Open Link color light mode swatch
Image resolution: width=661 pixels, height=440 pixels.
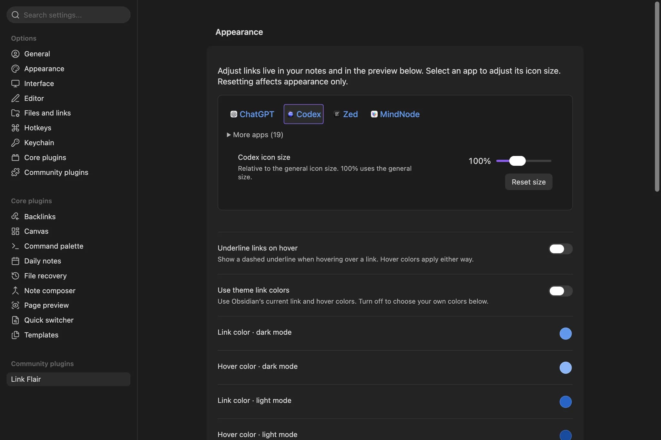click(565, 402)
